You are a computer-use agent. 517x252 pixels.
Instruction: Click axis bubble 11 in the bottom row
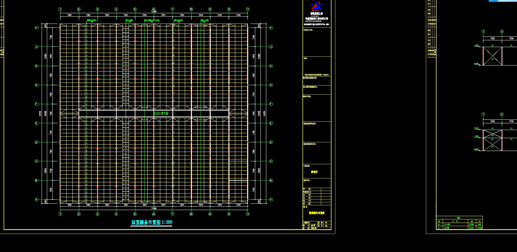click(x=248, y=214)
